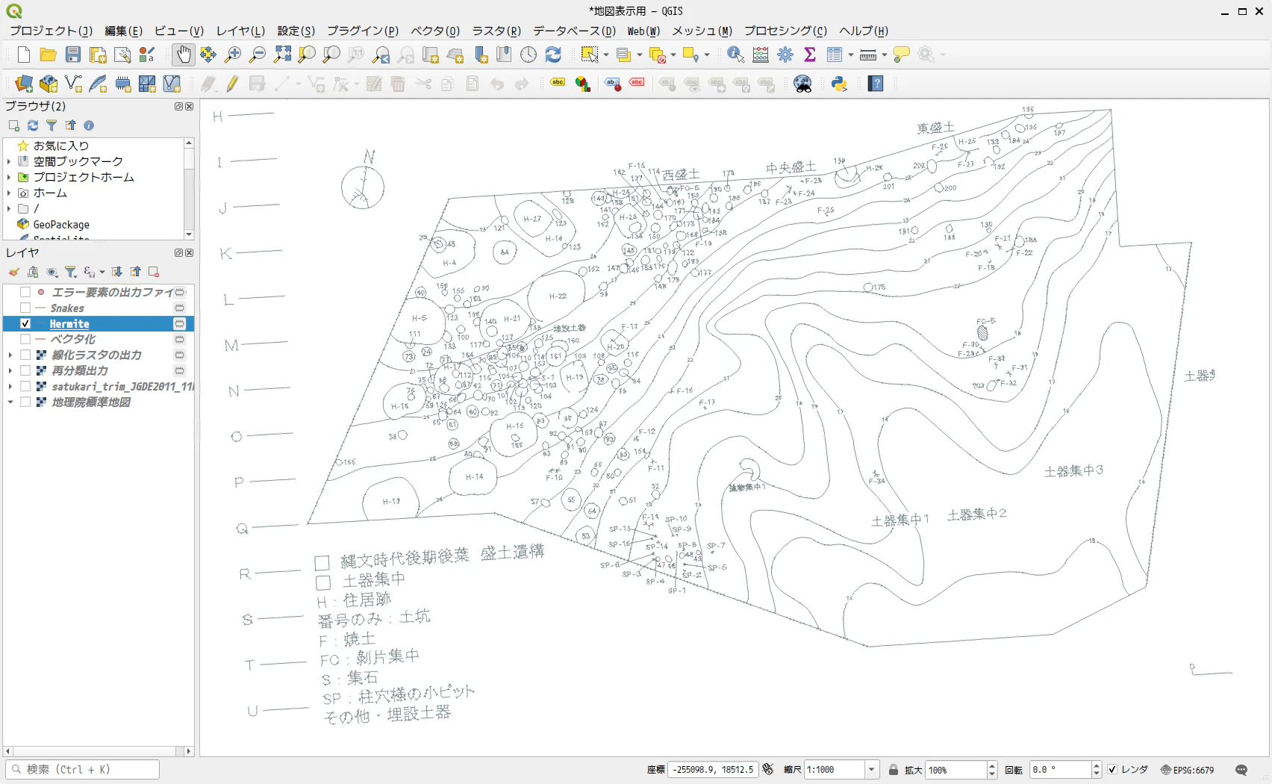The width and height of the screenshot is (1272, 784).
Task: Open the 縮尺 scale dropdown
Action: tap(871, 770)
